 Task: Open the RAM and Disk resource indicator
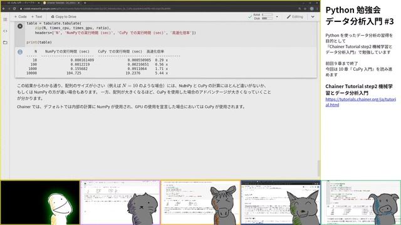(263, 17)
